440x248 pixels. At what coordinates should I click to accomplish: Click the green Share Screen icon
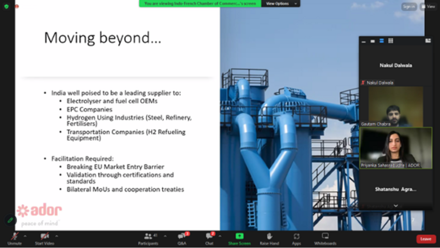pos(239,236)
